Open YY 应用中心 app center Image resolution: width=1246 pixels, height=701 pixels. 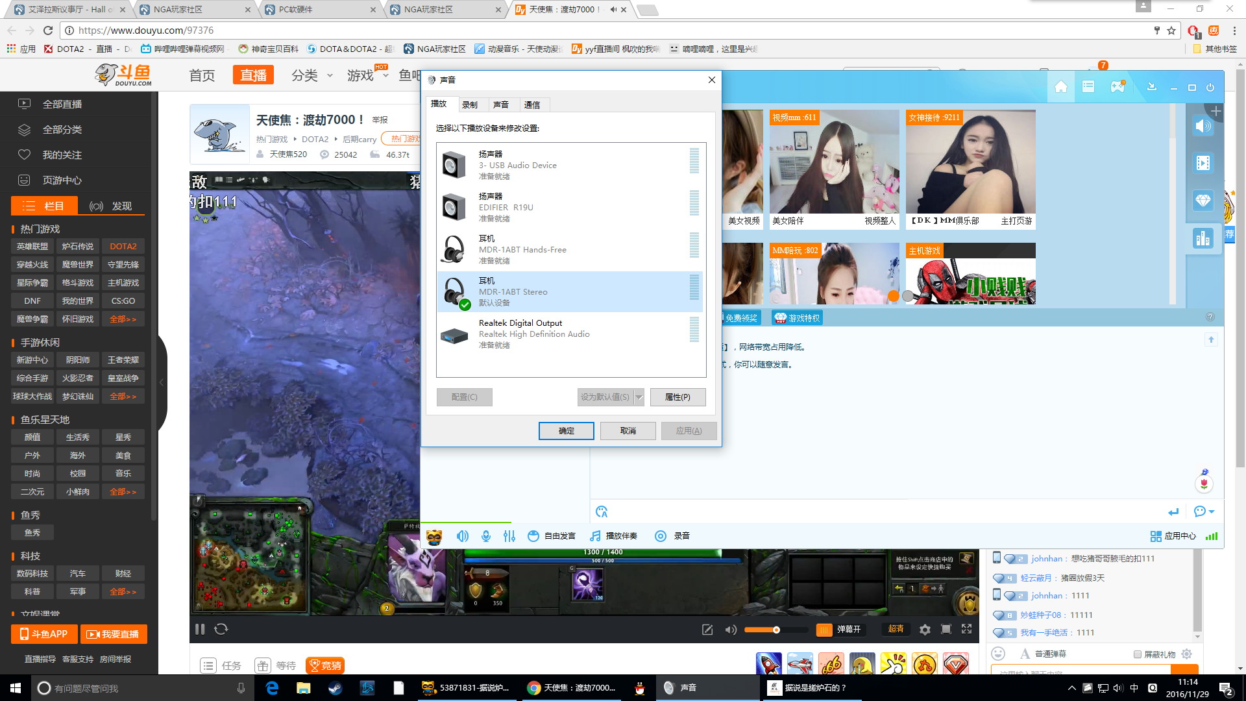tap(1173, 536)
